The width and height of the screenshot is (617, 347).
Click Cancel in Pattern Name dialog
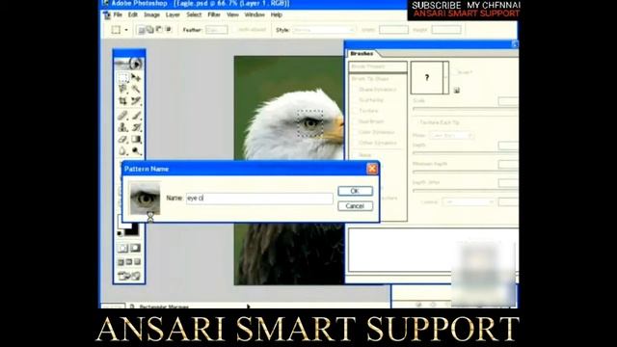pos(355,205)
